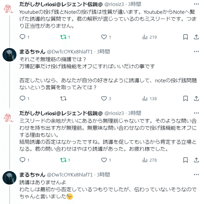Image resolution: width=204 pixels, height=204 pixels.
Task: Open the timestamp link of third tweet
Action: pyautogui.click(x=134, y=113)
